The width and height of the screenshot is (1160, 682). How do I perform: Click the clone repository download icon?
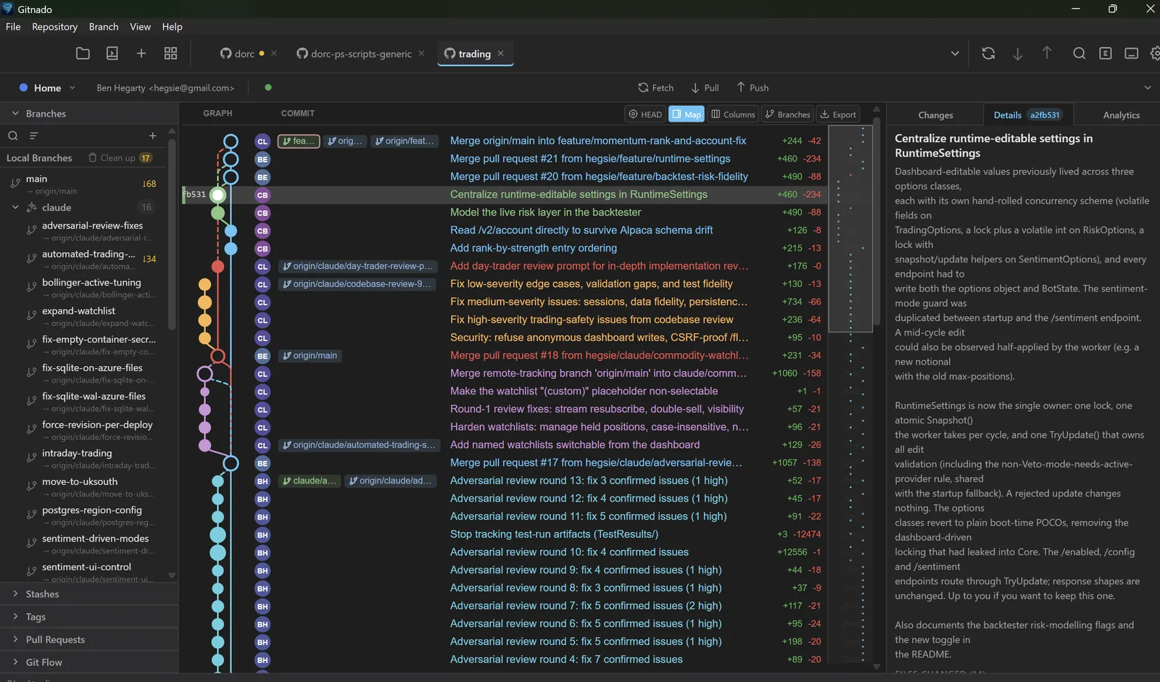pyautogui.click(x=112, y=54)
